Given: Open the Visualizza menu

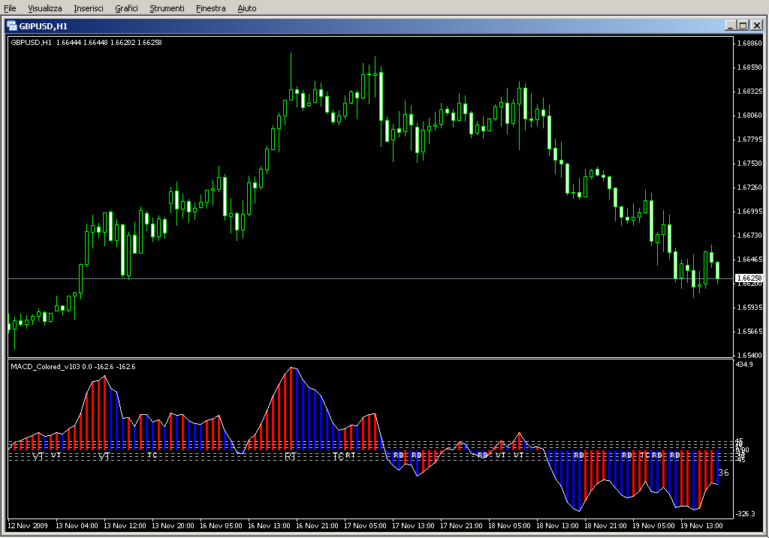Looking at the screenshot, I should (x=44, y=8).
